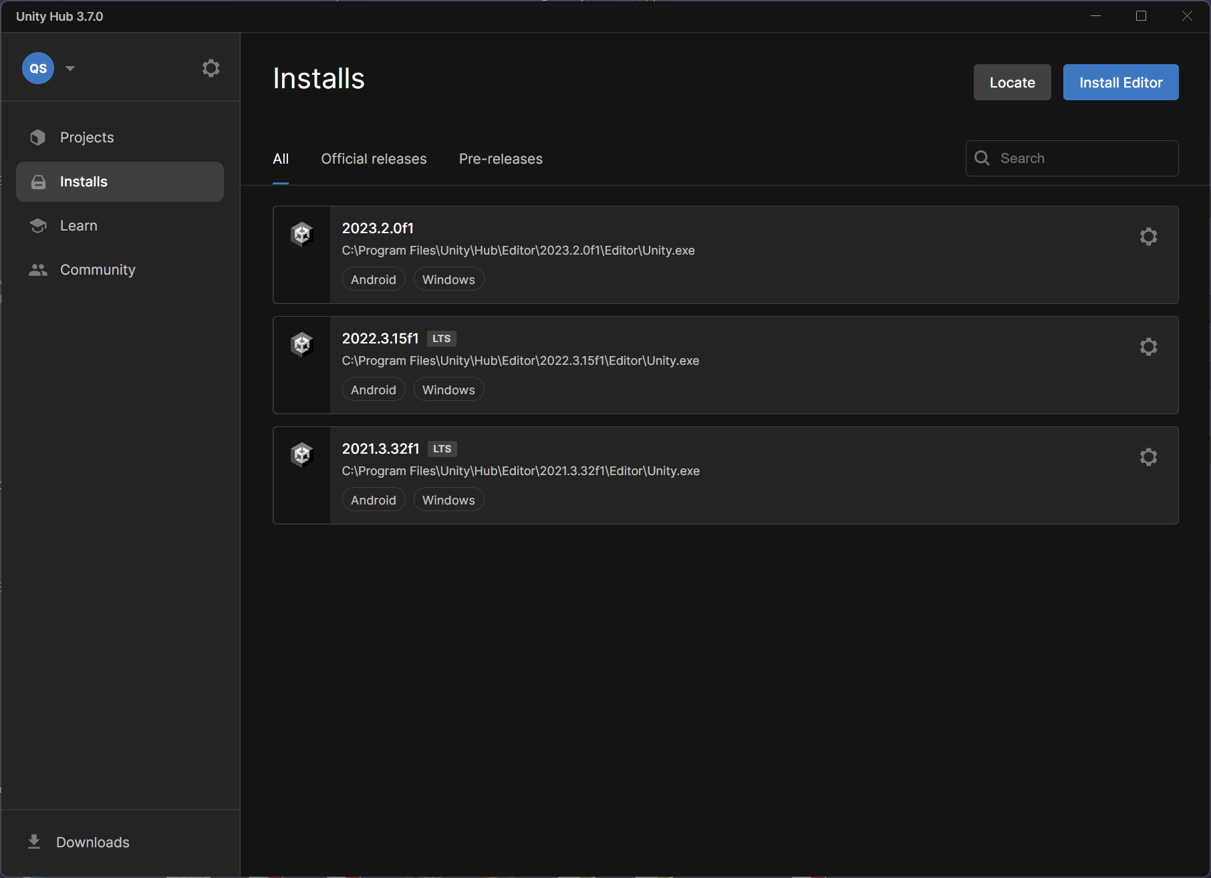Expand the account dropdown arrow
The image size is (1211, 878).
70,68
